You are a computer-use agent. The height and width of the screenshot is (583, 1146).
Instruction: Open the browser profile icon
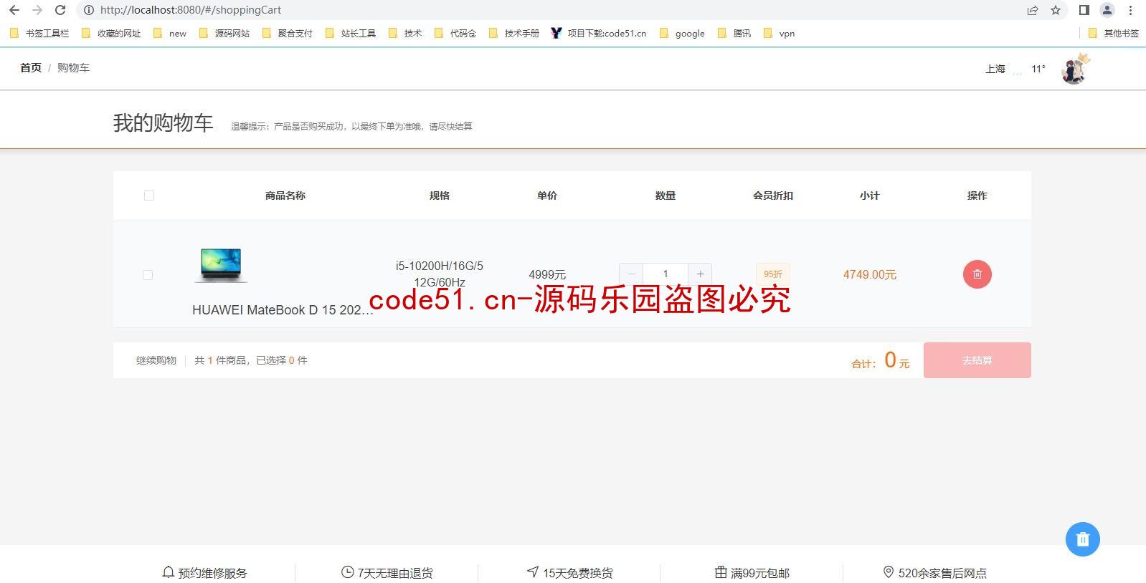click(1107, 10)
